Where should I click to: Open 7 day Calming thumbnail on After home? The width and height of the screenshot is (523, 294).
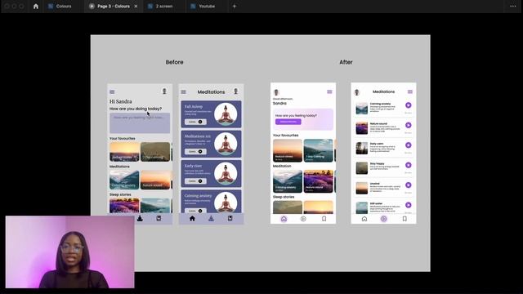(318, 150)
